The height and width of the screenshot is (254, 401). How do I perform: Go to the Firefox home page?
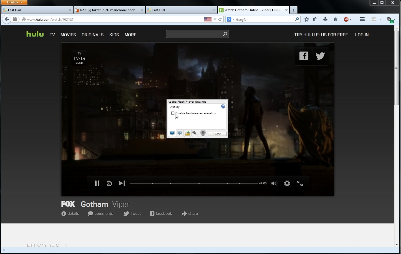pyautogui.click(x=336, y=19)
